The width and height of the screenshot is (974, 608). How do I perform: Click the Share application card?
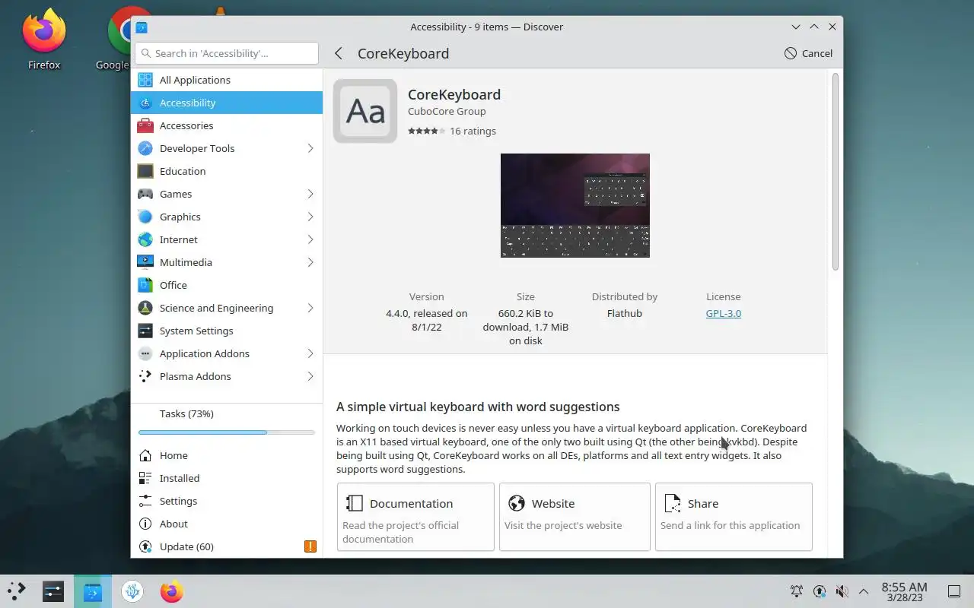tap(734, 517)
